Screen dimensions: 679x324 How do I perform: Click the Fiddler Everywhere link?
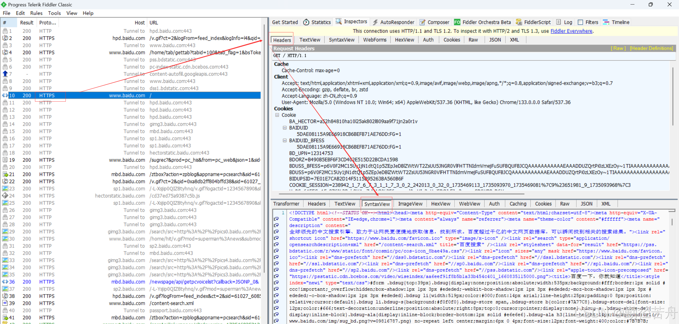(571, 31)
